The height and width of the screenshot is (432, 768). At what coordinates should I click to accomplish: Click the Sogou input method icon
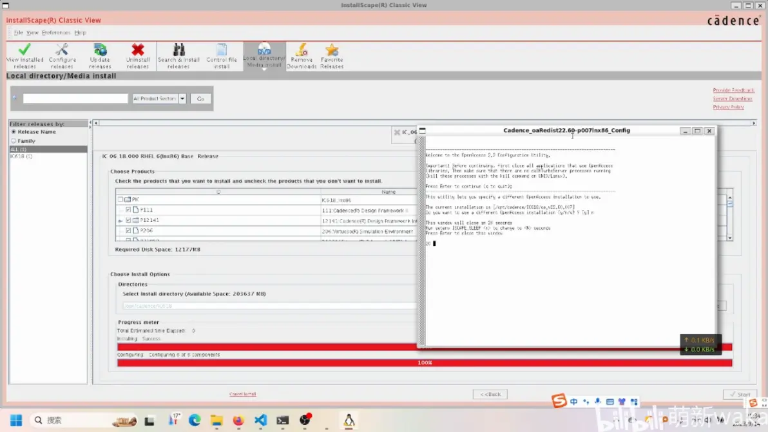pyautogui.click(x=559, y=401)
